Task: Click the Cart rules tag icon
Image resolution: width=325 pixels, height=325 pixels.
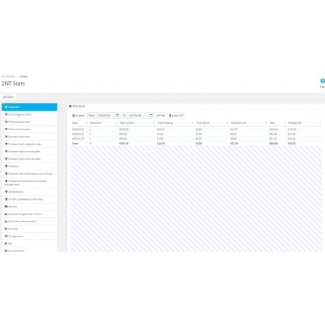Action: click(x=6, y=229)
